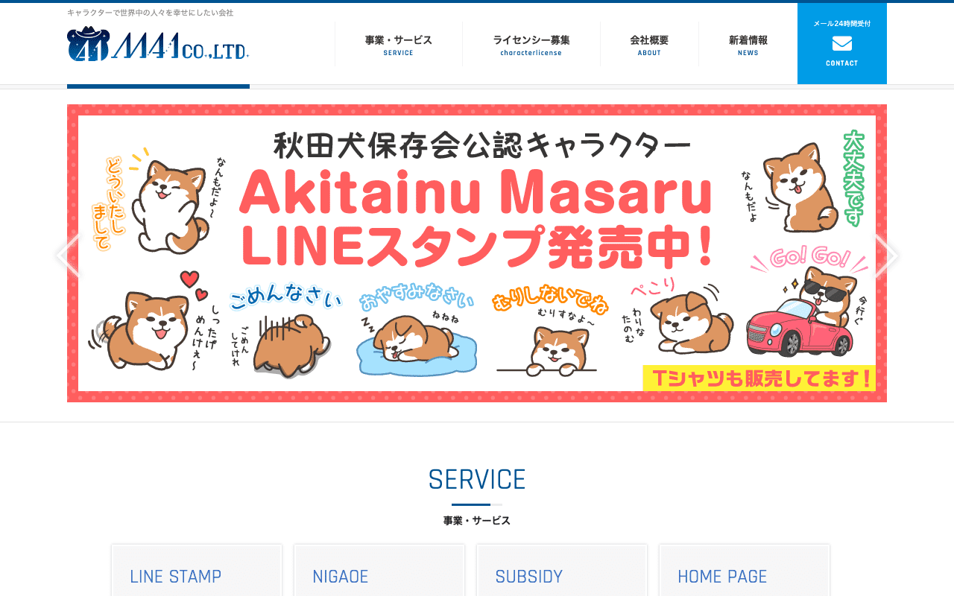The height and width of the screenshot is (596, 954).
Task: Click the red car Go! Go! sticker
Action: coord(807,302)
